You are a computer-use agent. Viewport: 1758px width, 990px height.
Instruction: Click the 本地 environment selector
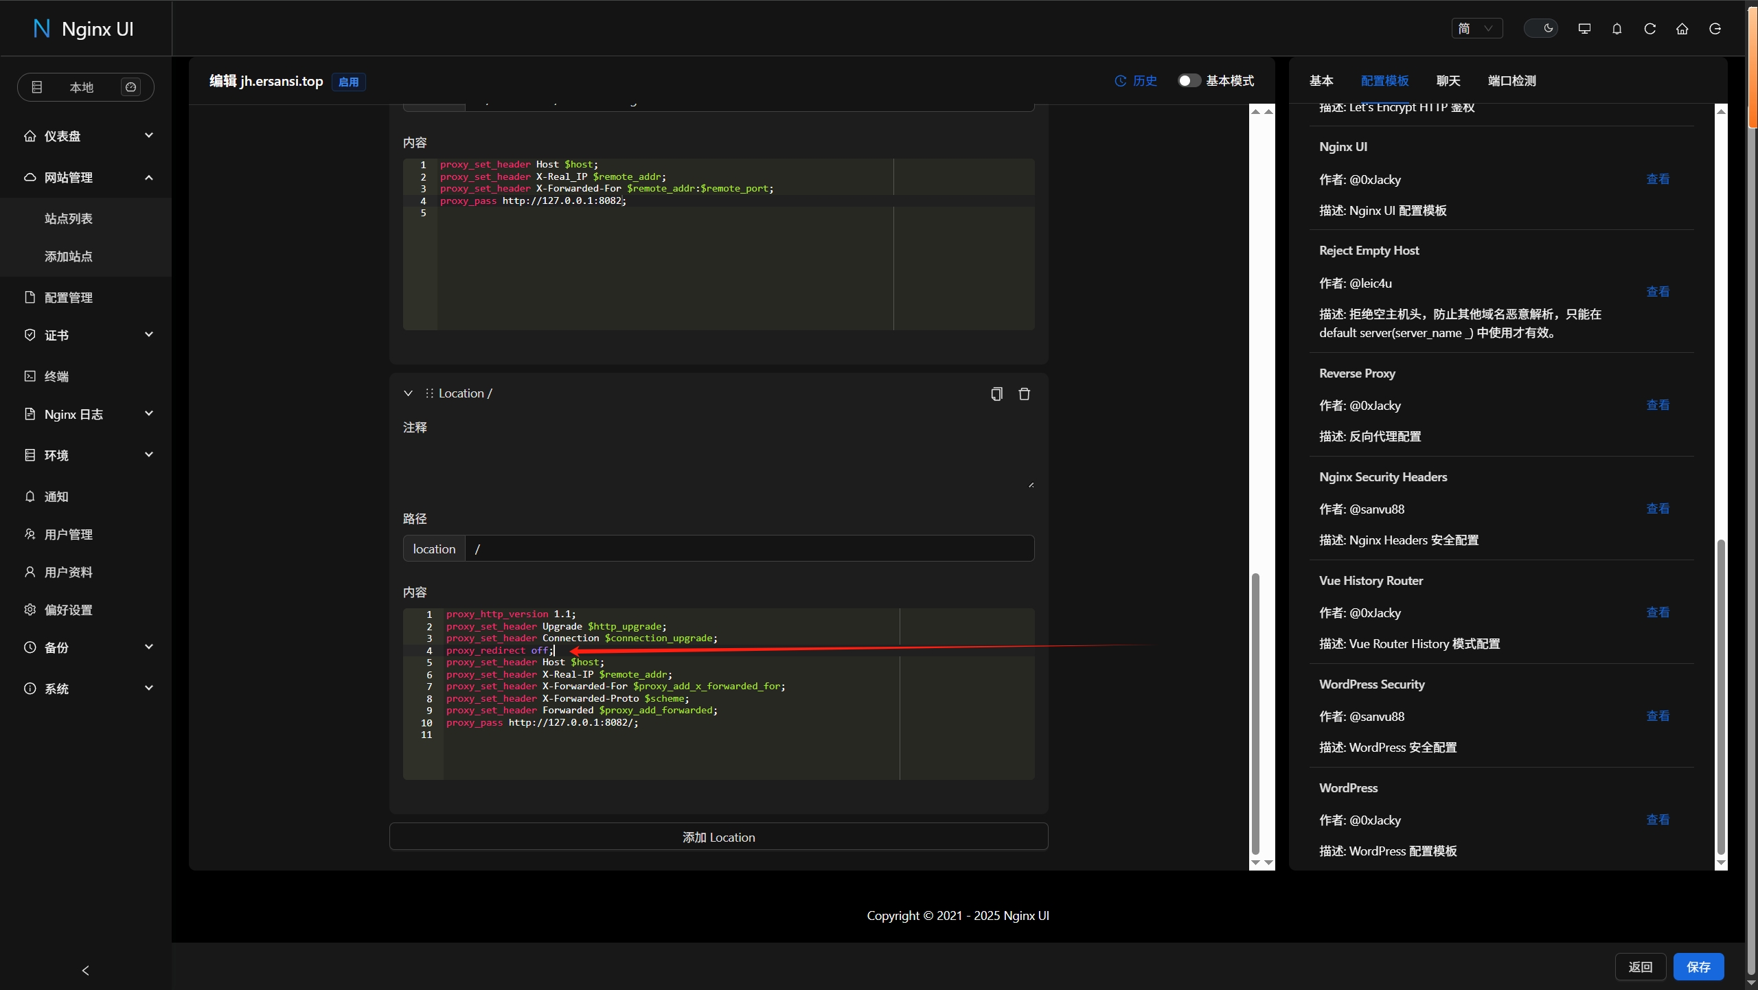(x=85, y=87)
